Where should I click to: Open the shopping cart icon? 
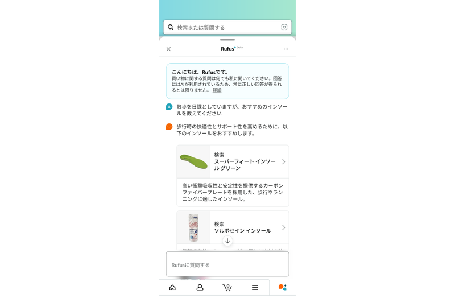tap(227, 287)
